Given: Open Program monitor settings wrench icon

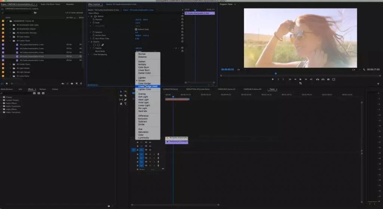Looking at the screenshot, I should (x=364, y=70).
